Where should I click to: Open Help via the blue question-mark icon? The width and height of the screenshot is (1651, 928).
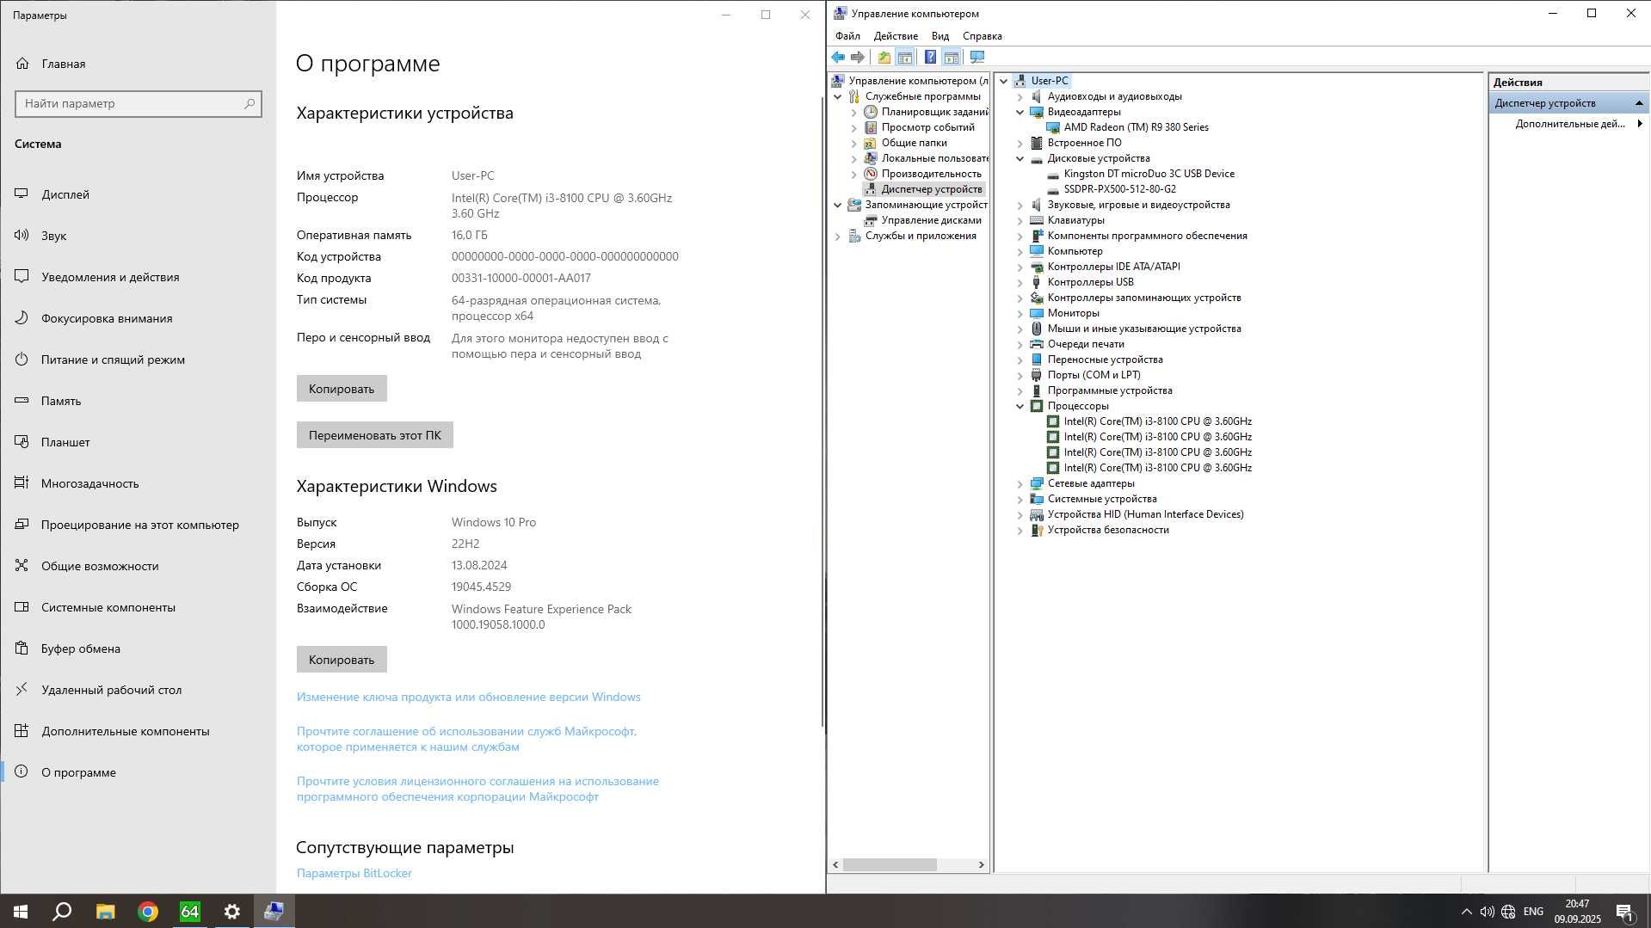pos(930,58)
